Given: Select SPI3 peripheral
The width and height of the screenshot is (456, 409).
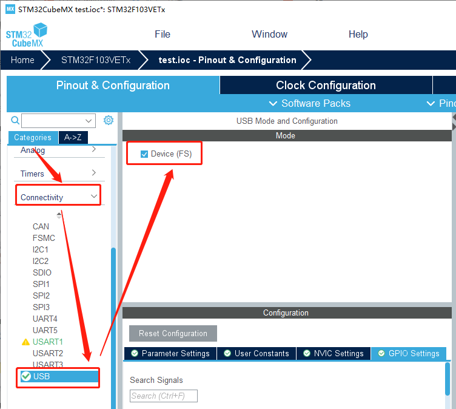Looking at the screenshot, I should pyautogui.click(x=41, y=308).
